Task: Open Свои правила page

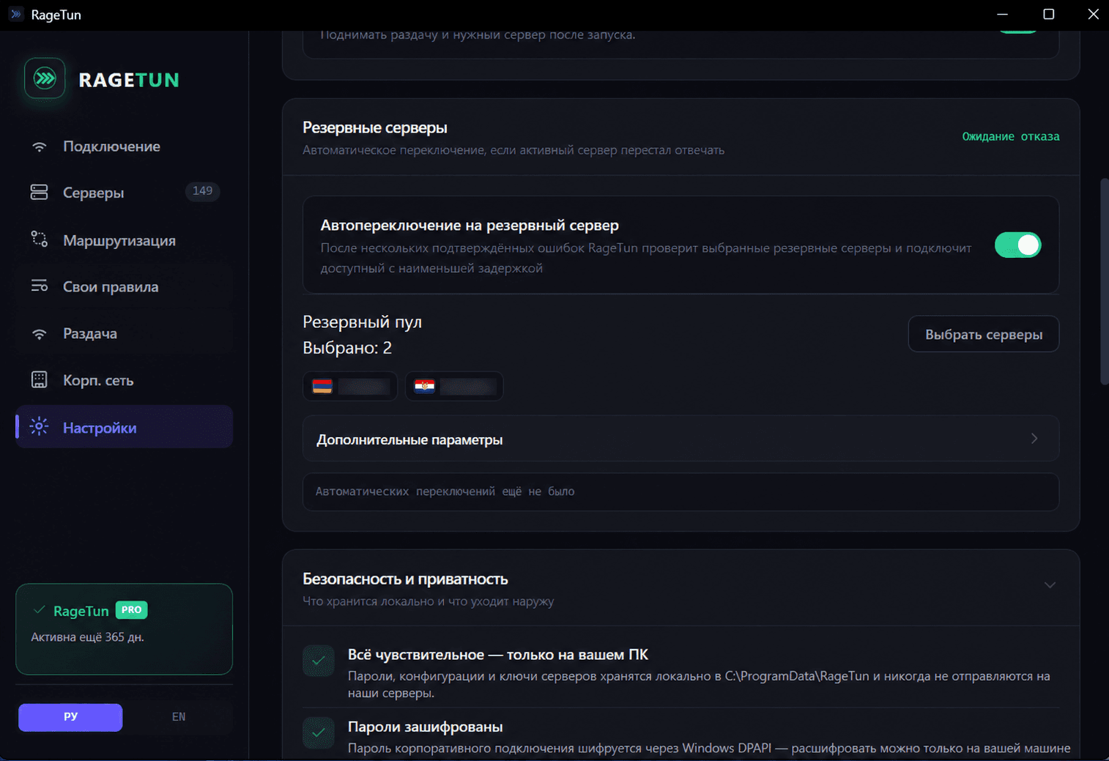Action: [x=125, y=287]
